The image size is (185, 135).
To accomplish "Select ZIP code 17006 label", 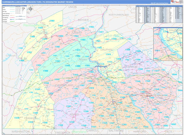I will click(x=46, y=71).
